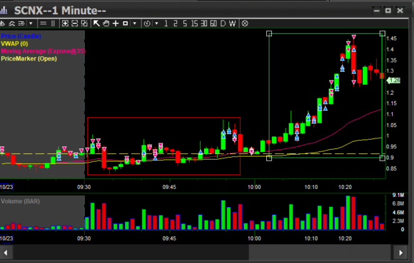414x263 pixels.
Task: Open the indicators/studies icon in toolbar
Action: coord(12,24)
